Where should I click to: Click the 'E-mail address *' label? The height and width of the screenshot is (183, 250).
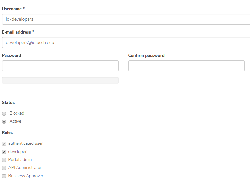(x=18, y=32)
